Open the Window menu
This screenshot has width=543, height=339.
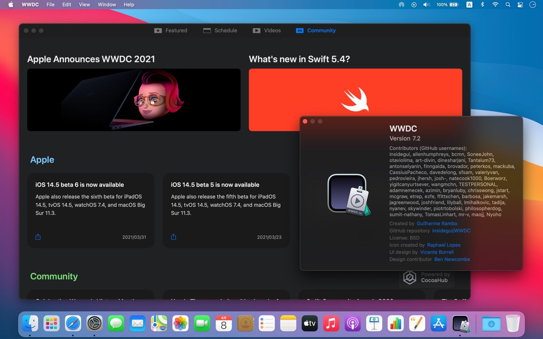pos(107,4)
